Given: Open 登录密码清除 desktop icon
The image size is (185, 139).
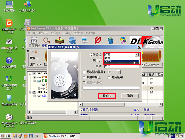Looking at the screenshot, I should point(27,123).
